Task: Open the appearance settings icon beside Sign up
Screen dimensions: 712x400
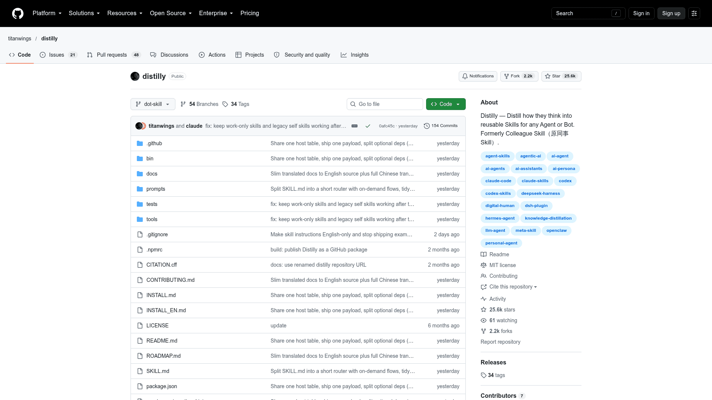Action: click(694, 13)
